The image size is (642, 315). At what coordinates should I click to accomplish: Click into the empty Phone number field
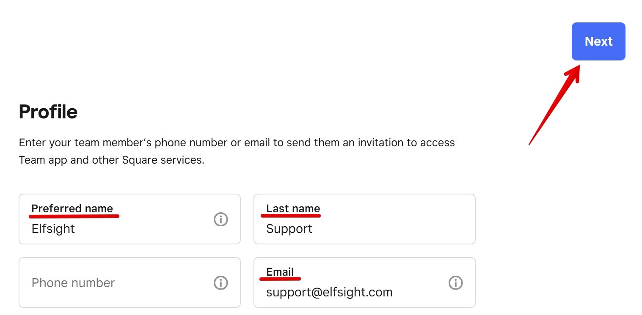click(x=130, y=282)
